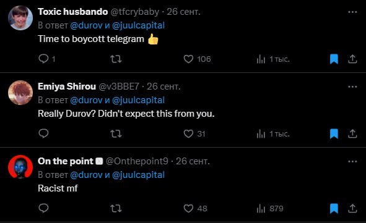Toggle bookmark on Emiya Shirou's tweet
The image size is (366, 223).
334,134
